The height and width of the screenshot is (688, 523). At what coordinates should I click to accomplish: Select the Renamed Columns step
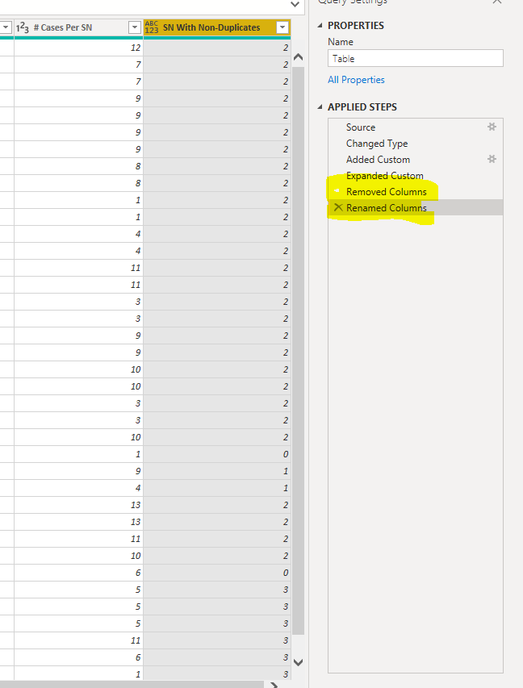click(x=415, y=207)
